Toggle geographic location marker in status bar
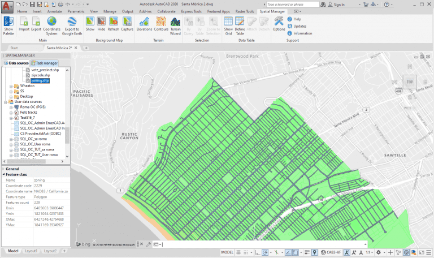This screenshot has width=434, height=258. click(314, 252)
